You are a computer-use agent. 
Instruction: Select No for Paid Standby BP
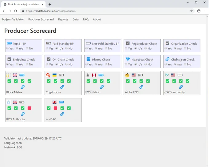click(x=66, y=48)
